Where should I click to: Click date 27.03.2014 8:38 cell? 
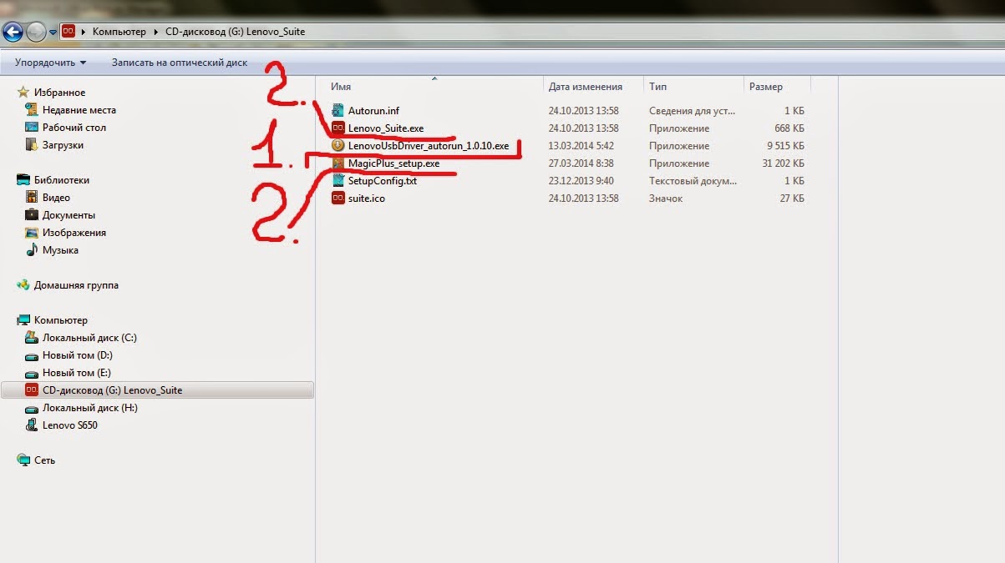pos(581,163)
